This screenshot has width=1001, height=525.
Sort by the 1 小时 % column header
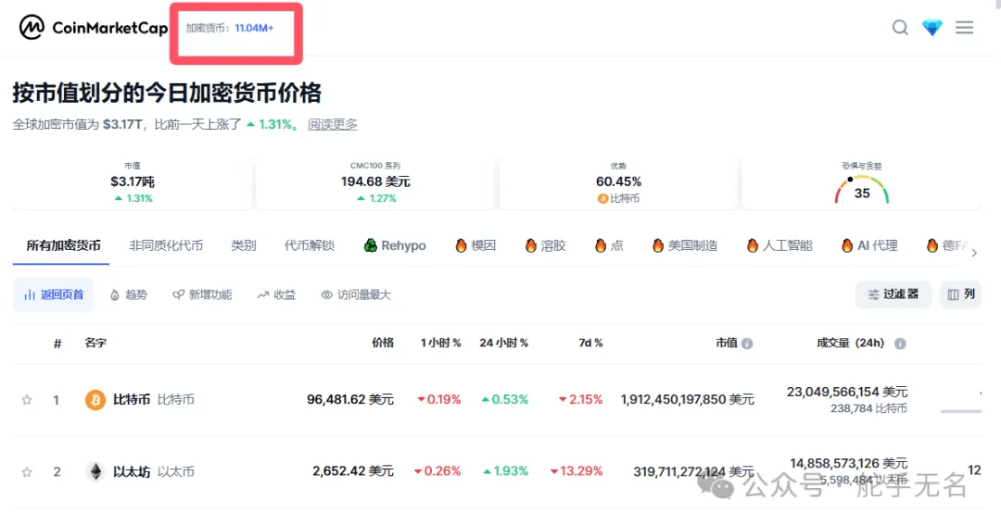click(x=440, y=343)
